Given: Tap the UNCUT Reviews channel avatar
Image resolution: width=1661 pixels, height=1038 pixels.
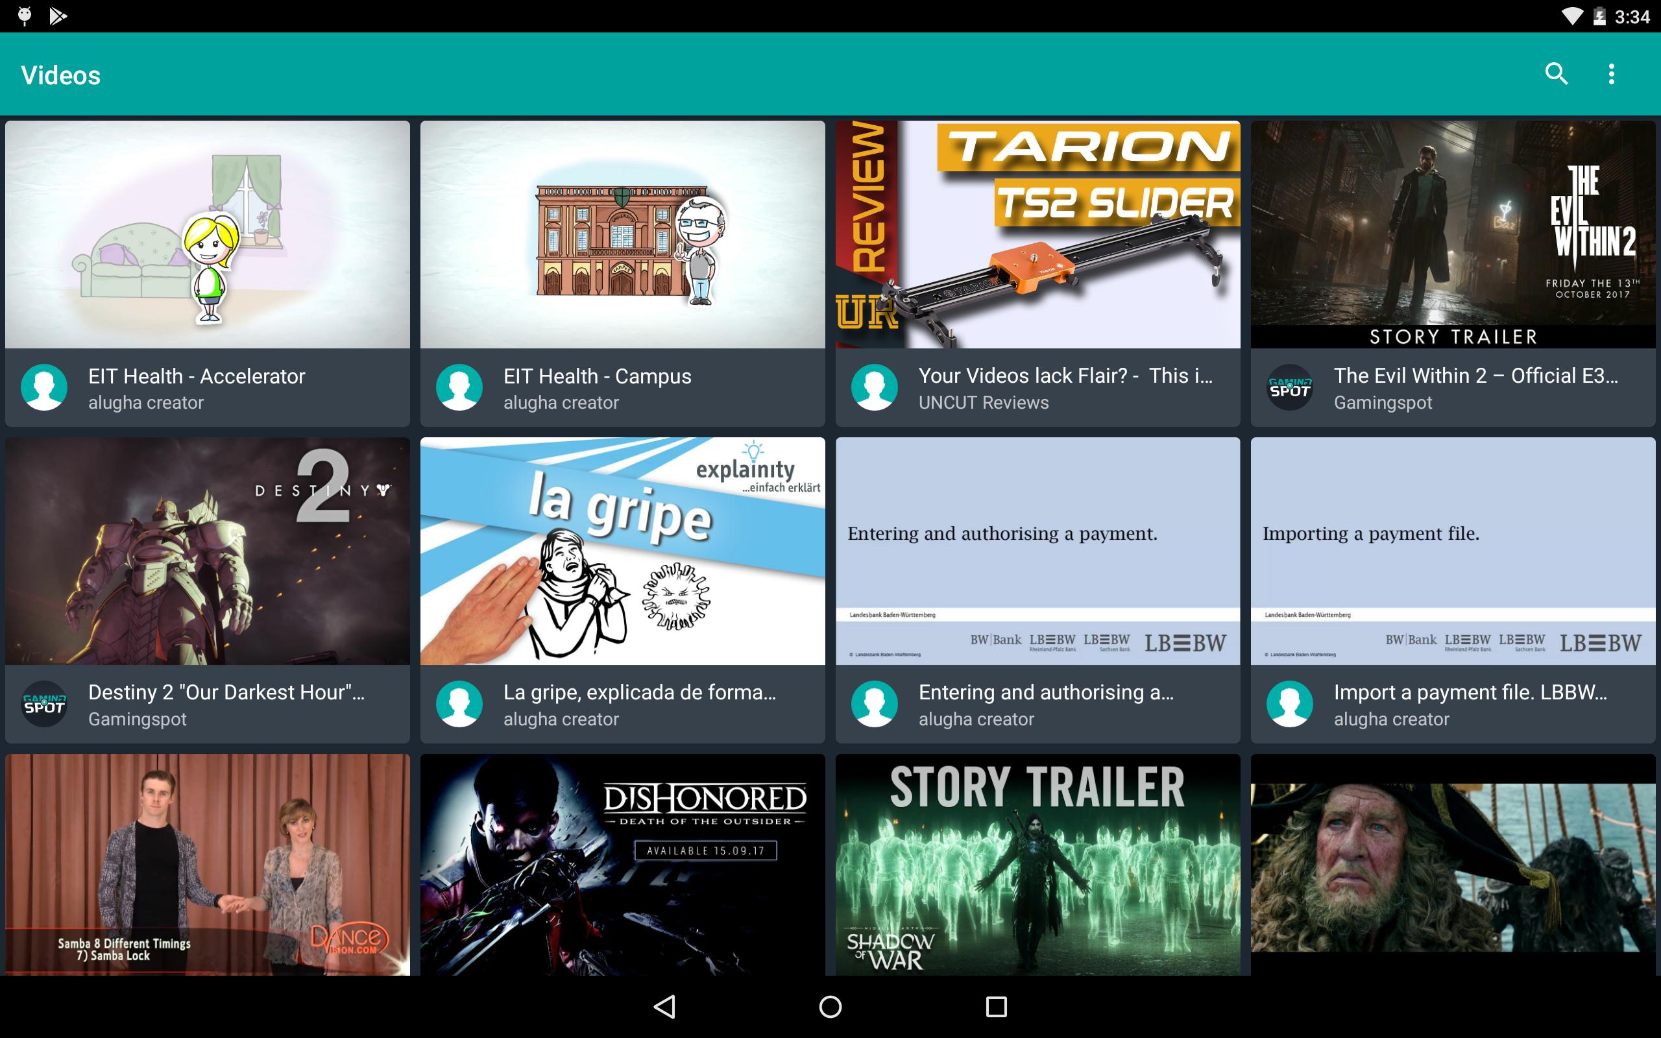Looking at the screenshot, I should pyautogui.click(x=875, y=388).
